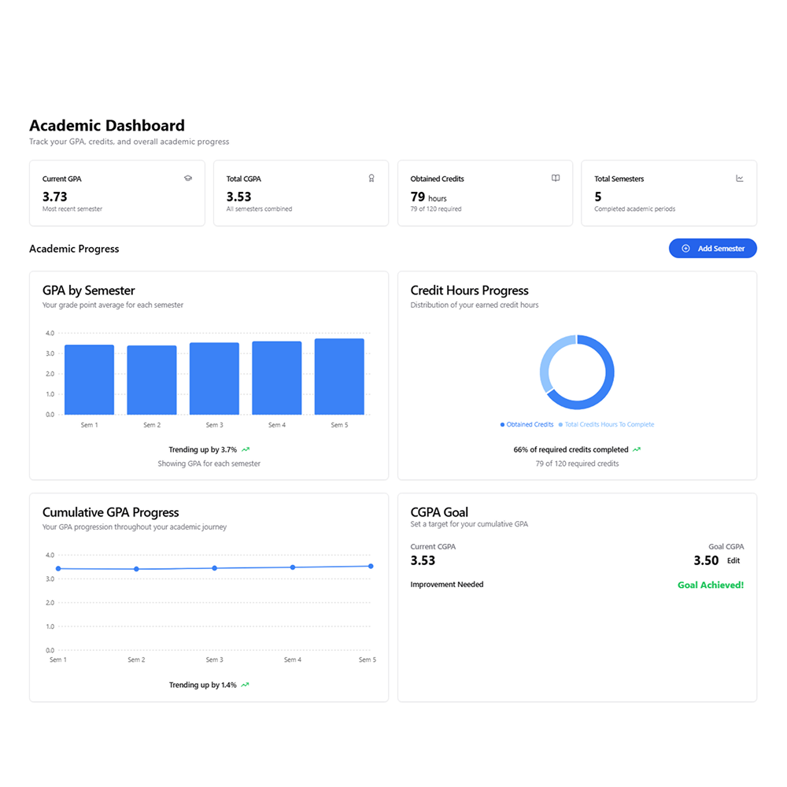Click the award icon on the Total CGPA card
The height and width of the screenshot is (787, 787).
371,178
